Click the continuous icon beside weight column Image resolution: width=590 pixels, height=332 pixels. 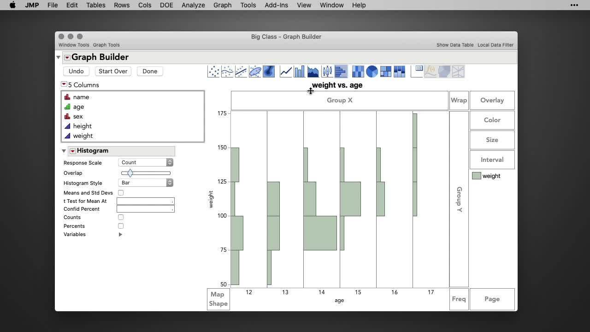point(67,136)
